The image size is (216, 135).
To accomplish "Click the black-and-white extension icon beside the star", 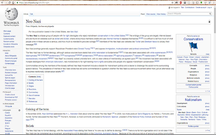I will tap(177, 3).
